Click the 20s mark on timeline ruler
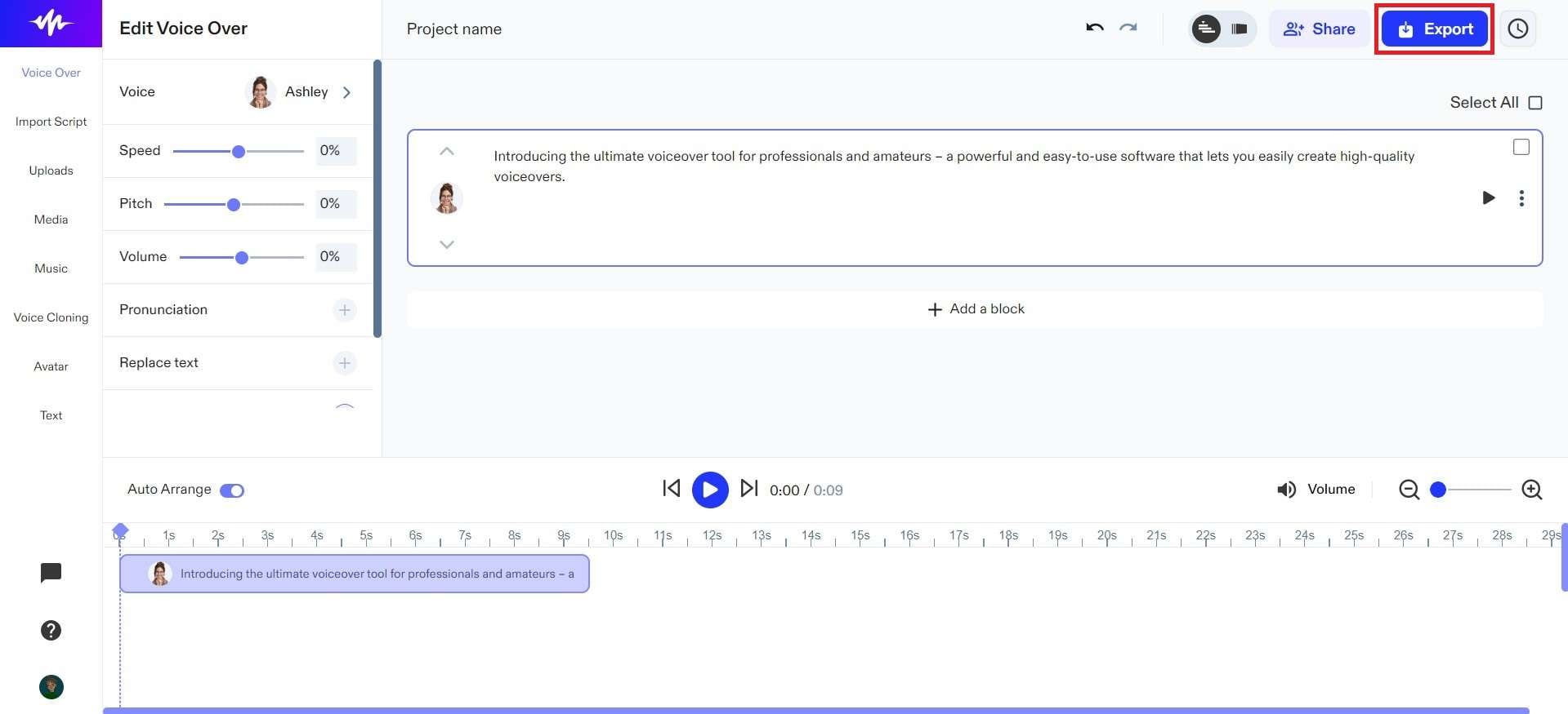The height and width of the screenshot is (714, 1568). click(1106, 535)
